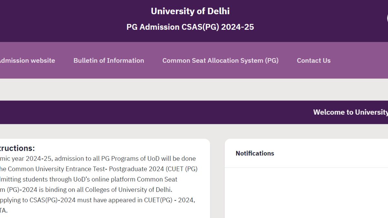
Task: Click the dark purple announcement bar
Action: pyautogui.click(x=162, y=112)
